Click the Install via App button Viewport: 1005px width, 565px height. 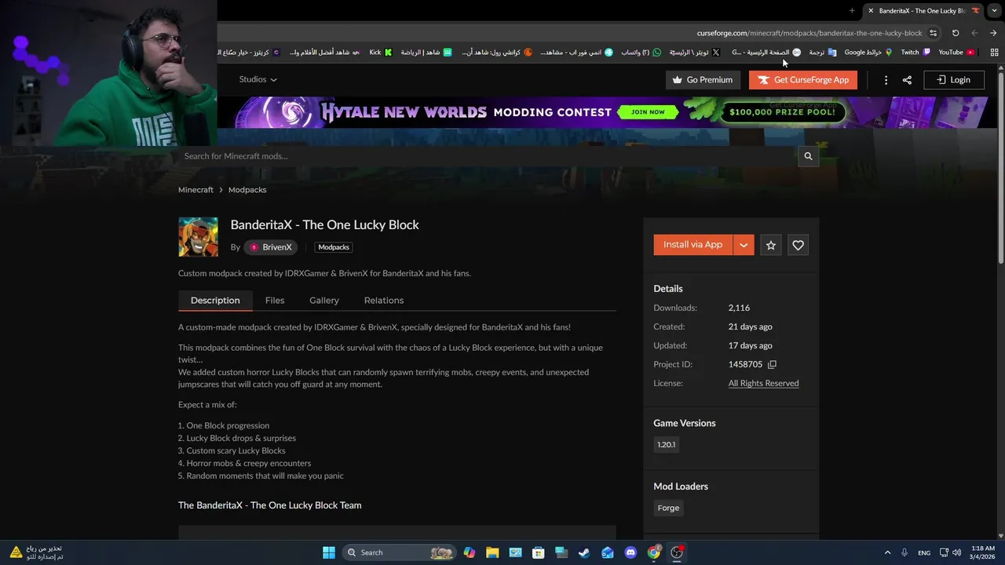click(x=693, y=245)
